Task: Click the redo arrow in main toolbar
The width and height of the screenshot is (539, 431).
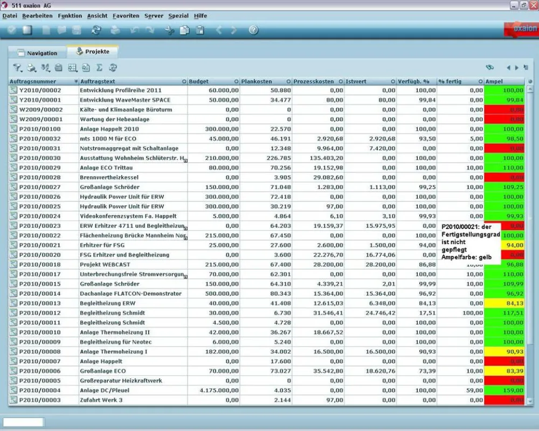Action: pyautogui.click(x=150, y=30)
